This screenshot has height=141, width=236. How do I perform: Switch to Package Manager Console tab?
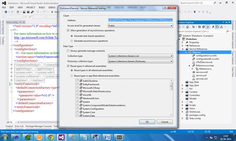click(38, 126)
